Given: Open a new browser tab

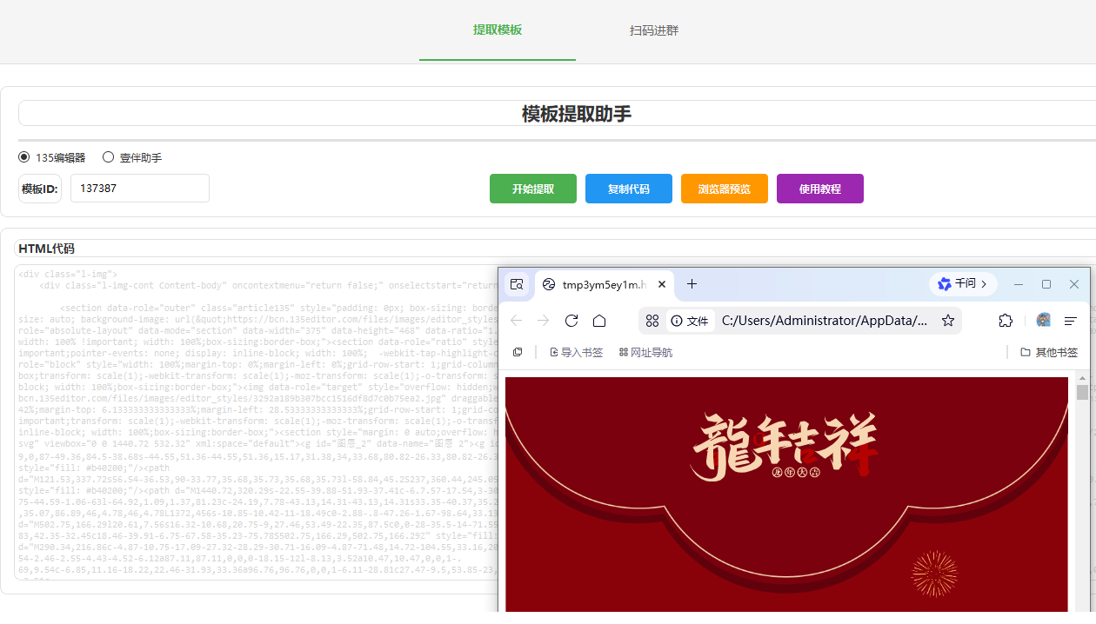Looking at the screenshot, I should [692, 284].
